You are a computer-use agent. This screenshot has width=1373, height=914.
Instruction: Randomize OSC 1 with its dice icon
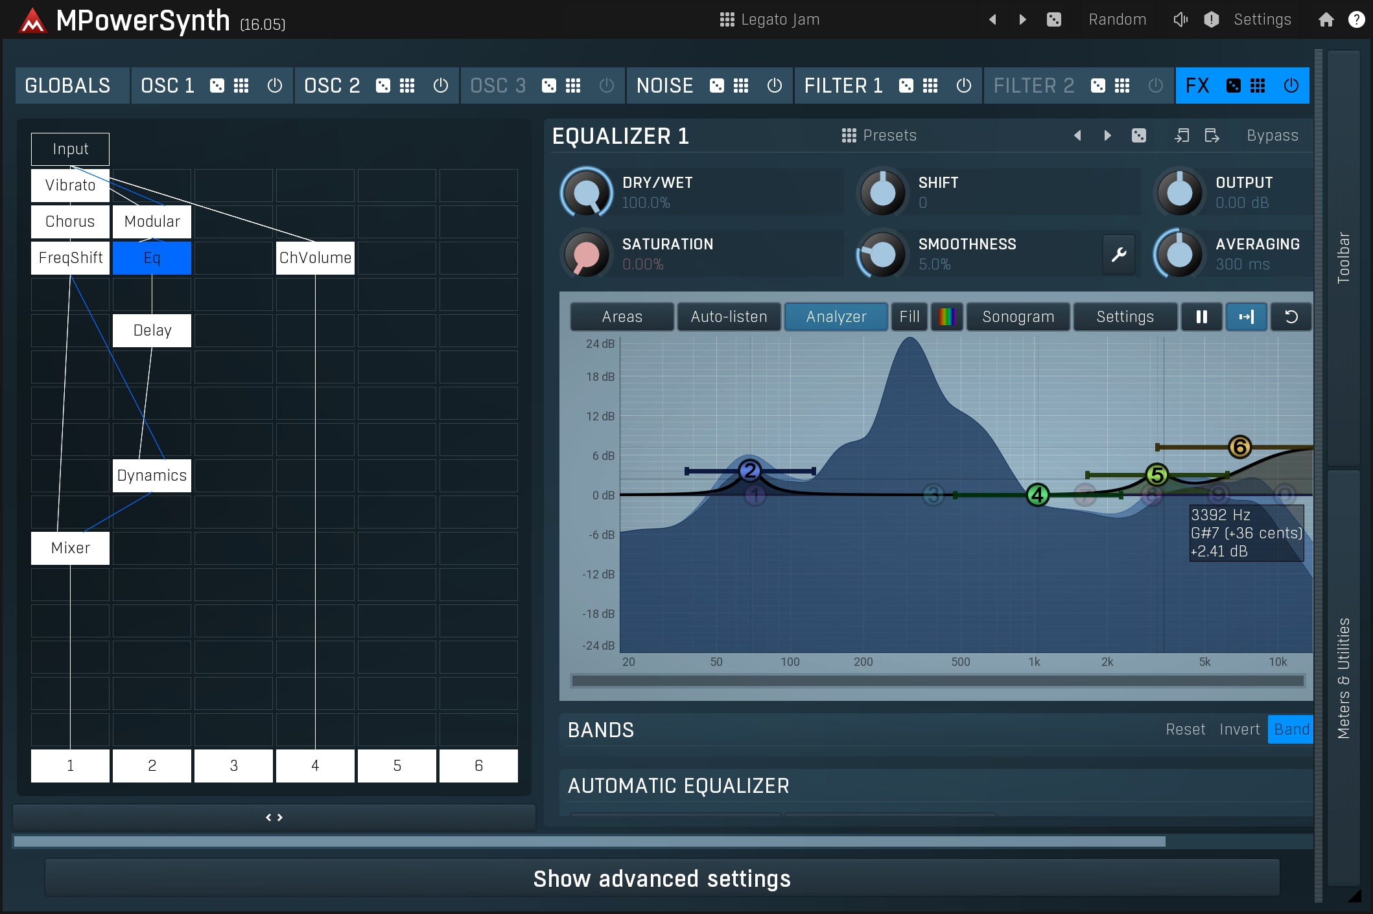click(x=217, y=86)
